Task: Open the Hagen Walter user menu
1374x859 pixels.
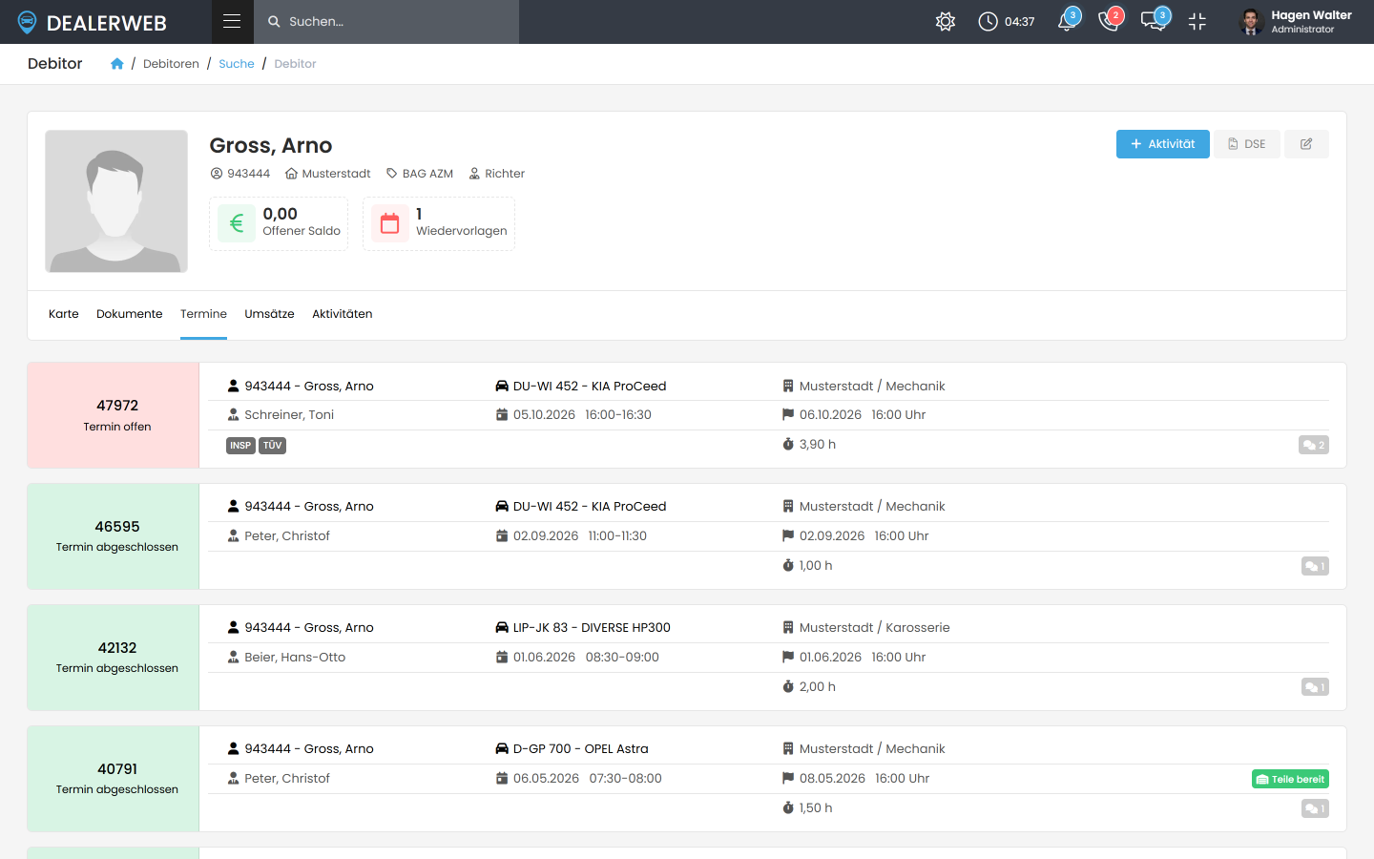Action: [x=1296, y=21]
